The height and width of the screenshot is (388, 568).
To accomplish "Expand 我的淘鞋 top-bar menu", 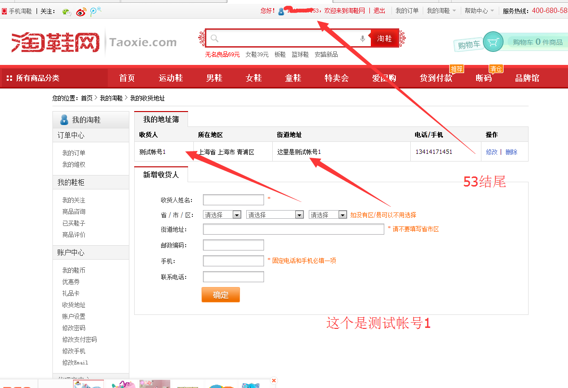I will 441,11.
